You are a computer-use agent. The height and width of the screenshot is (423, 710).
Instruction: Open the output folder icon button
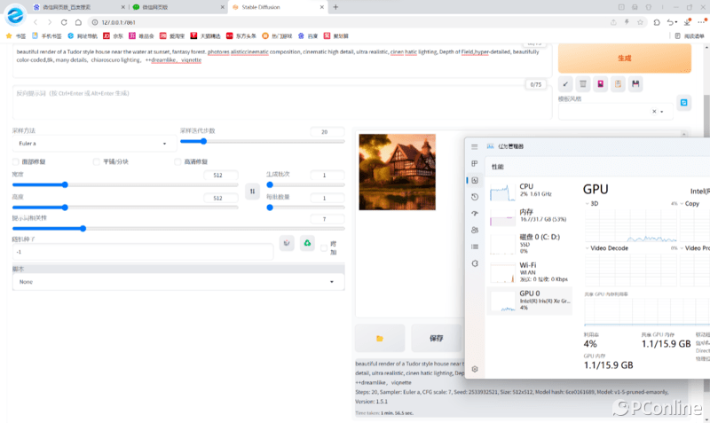[379, 338]
